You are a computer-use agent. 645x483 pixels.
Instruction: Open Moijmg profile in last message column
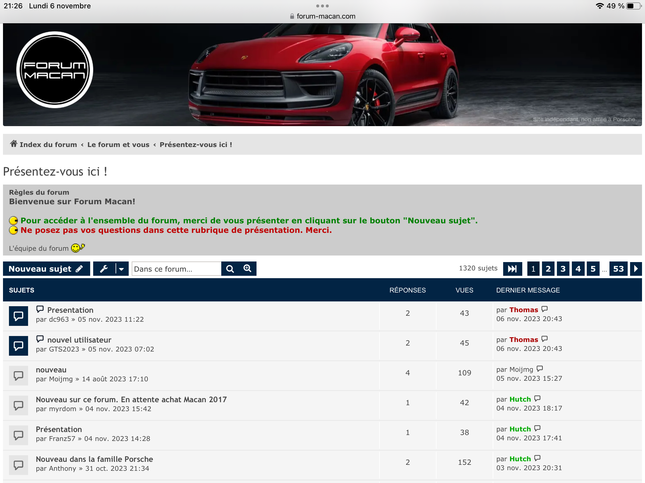521,369
